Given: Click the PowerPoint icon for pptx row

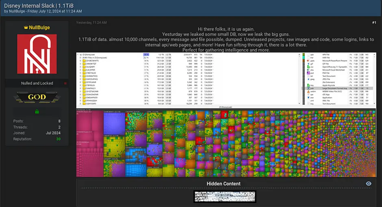Looking at the screenshot, I should click(307, 61).
